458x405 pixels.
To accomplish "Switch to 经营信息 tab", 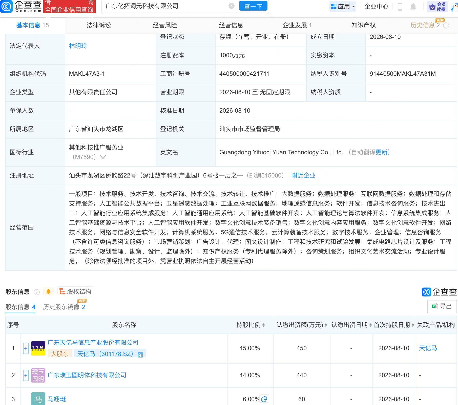I will (x=231, y=25).
